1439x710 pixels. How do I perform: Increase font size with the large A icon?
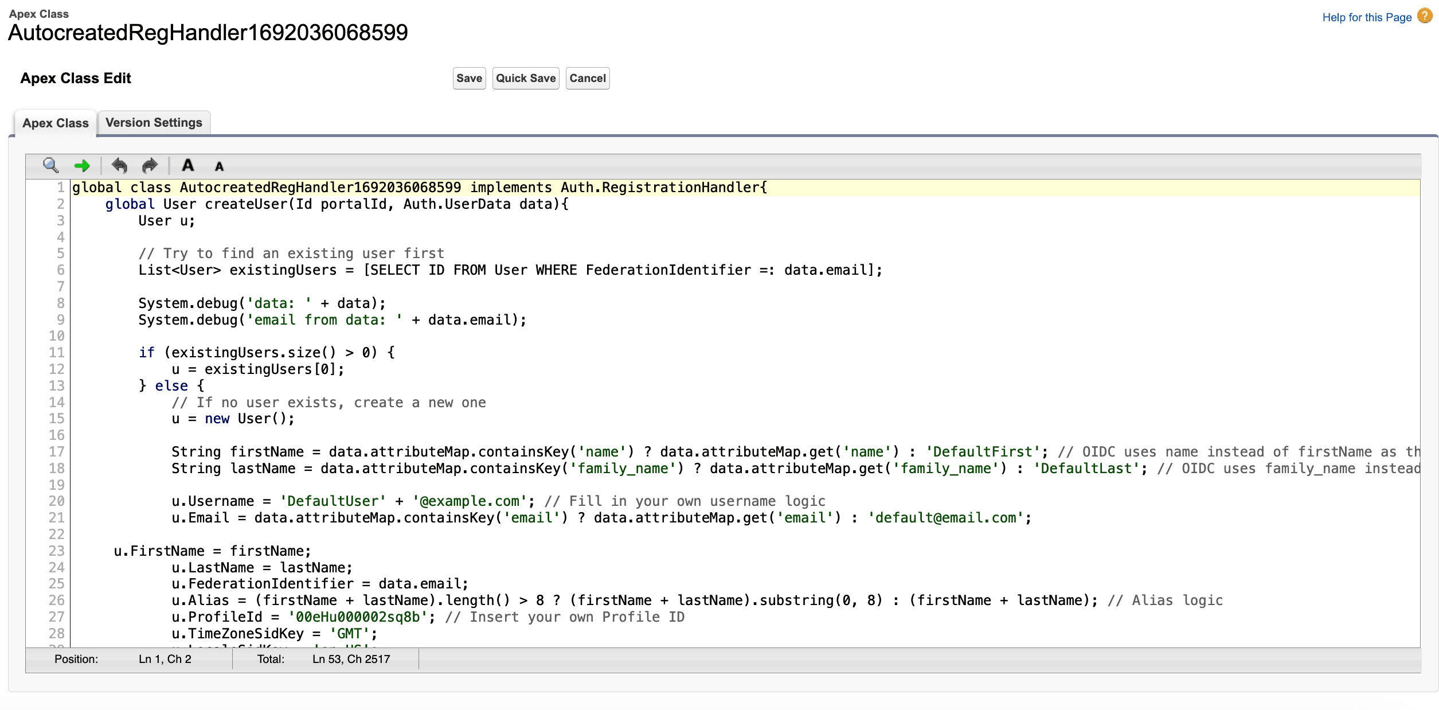pos(187,165)
